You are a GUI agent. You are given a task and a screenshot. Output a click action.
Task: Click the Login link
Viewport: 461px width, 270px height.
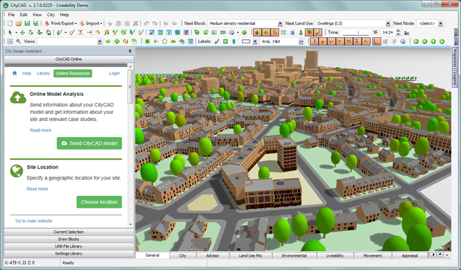coord(114,73)
